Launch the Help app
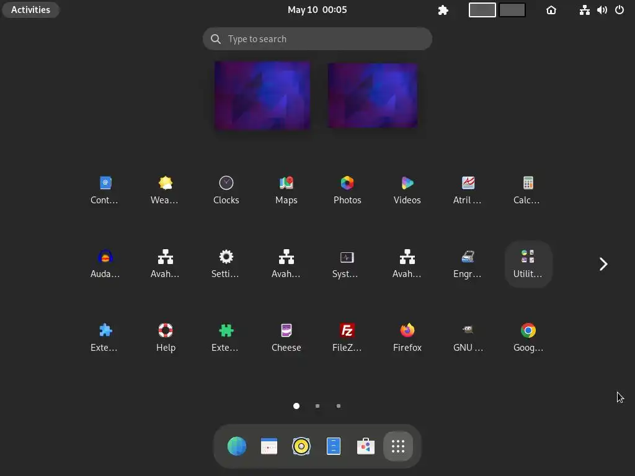Image resolution: width=635 pixels, height=476 pixels. (x=165, y=338)
